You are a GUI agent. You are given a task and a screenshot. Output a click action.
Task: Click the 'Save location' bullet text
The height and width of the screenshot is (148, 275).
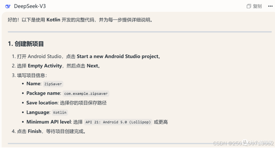pos(66,103)
